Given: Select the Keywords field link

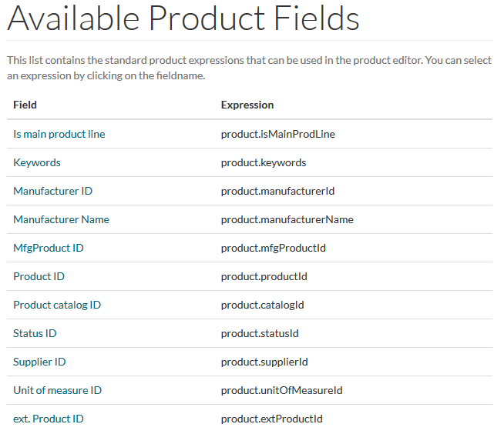Looking at the screenshot, I should (x=37, y=162).
